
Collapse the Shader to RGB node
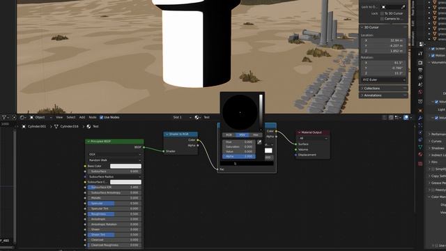click(x=167, y=134)
